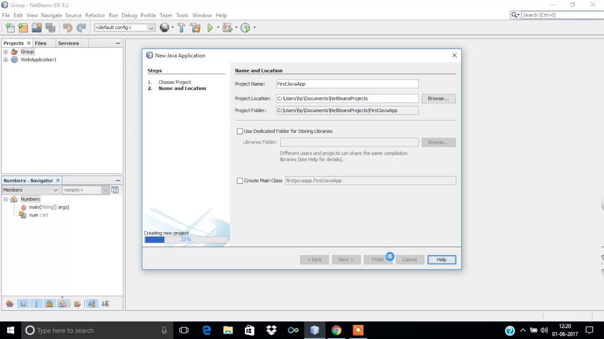The height and width of the screenshot is (339, 604).
Task: Toggle Sort by Source in Navigator
Action: [105, 304]
